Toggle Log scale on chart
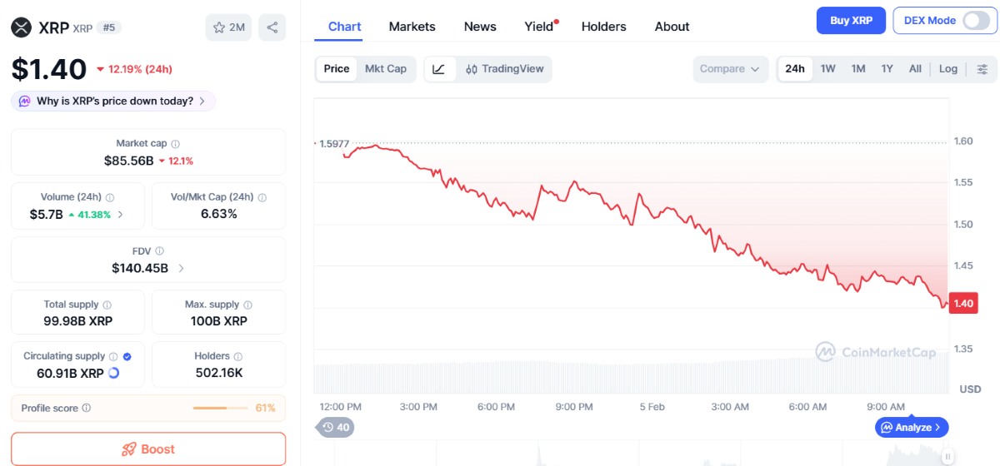This screenshot has height=466, width=1000. [x=948, y=69]
